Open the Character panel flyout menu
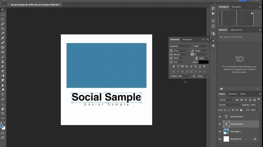 pos(208,40)
